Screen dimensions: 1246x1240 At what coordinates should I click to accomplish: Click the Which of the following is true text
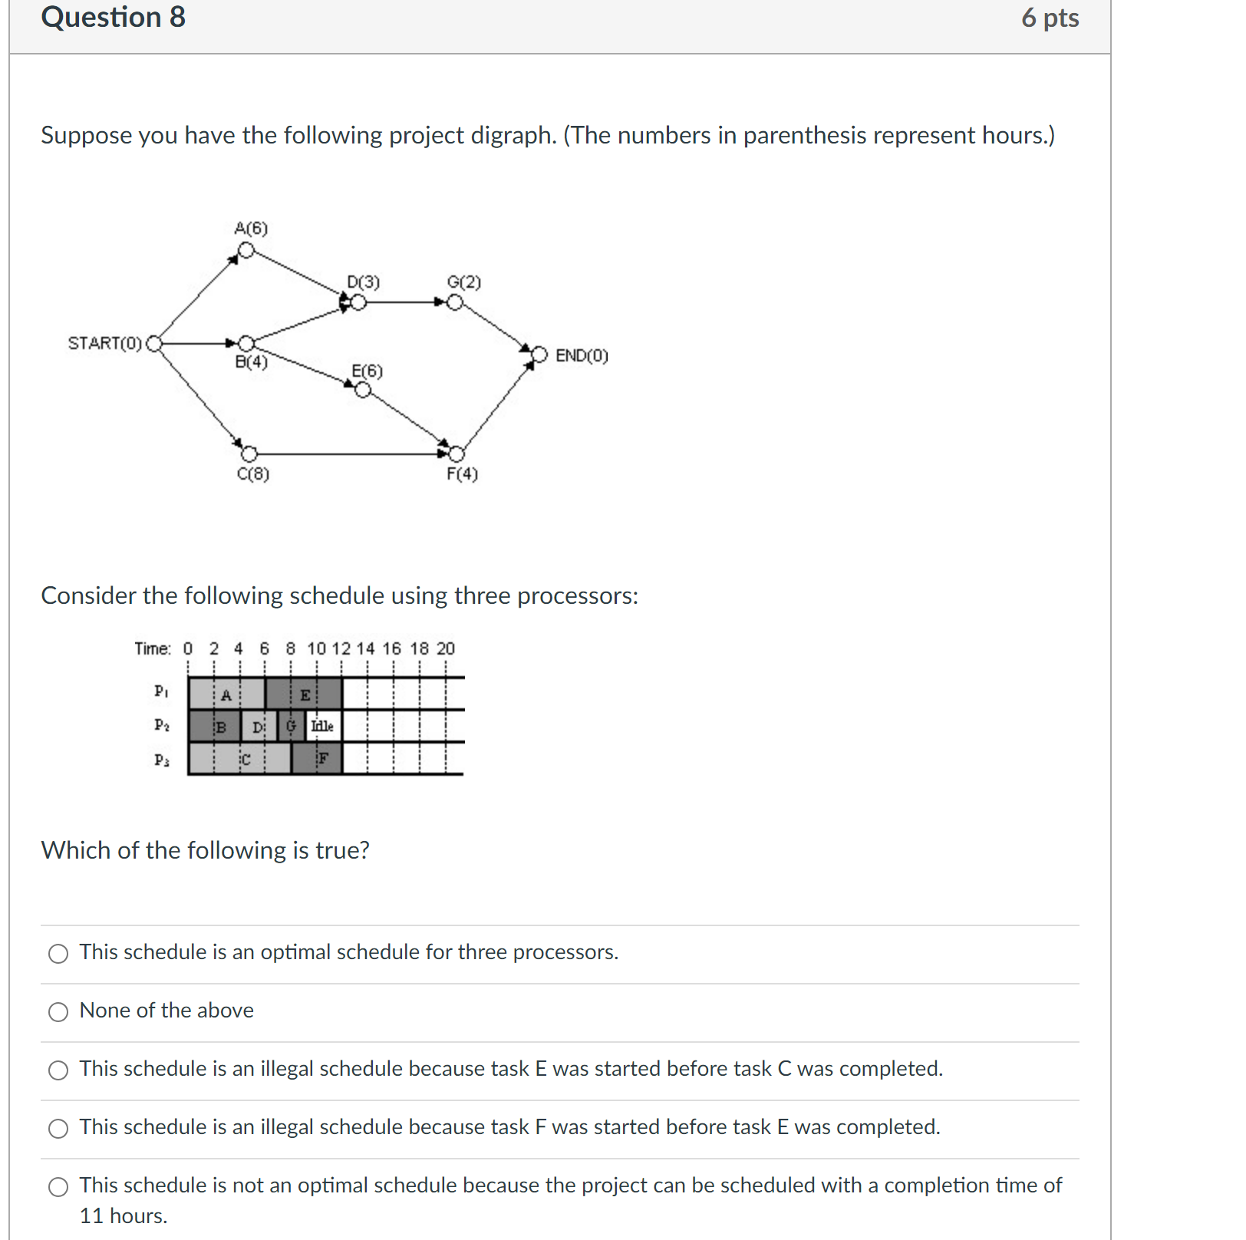coord(205,850)
